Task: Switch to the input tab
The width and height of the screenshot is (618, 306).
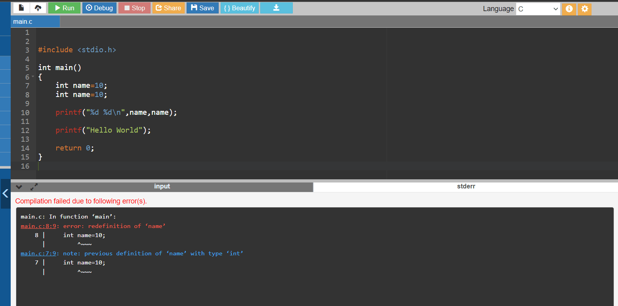Action: [162, 186]
